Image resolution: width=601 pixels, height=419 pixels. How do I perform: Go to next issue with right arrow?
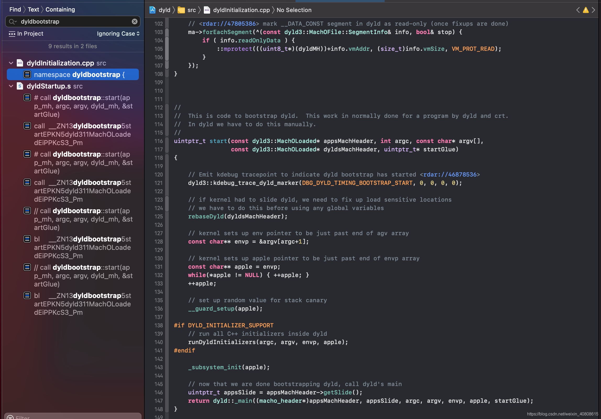593,10
